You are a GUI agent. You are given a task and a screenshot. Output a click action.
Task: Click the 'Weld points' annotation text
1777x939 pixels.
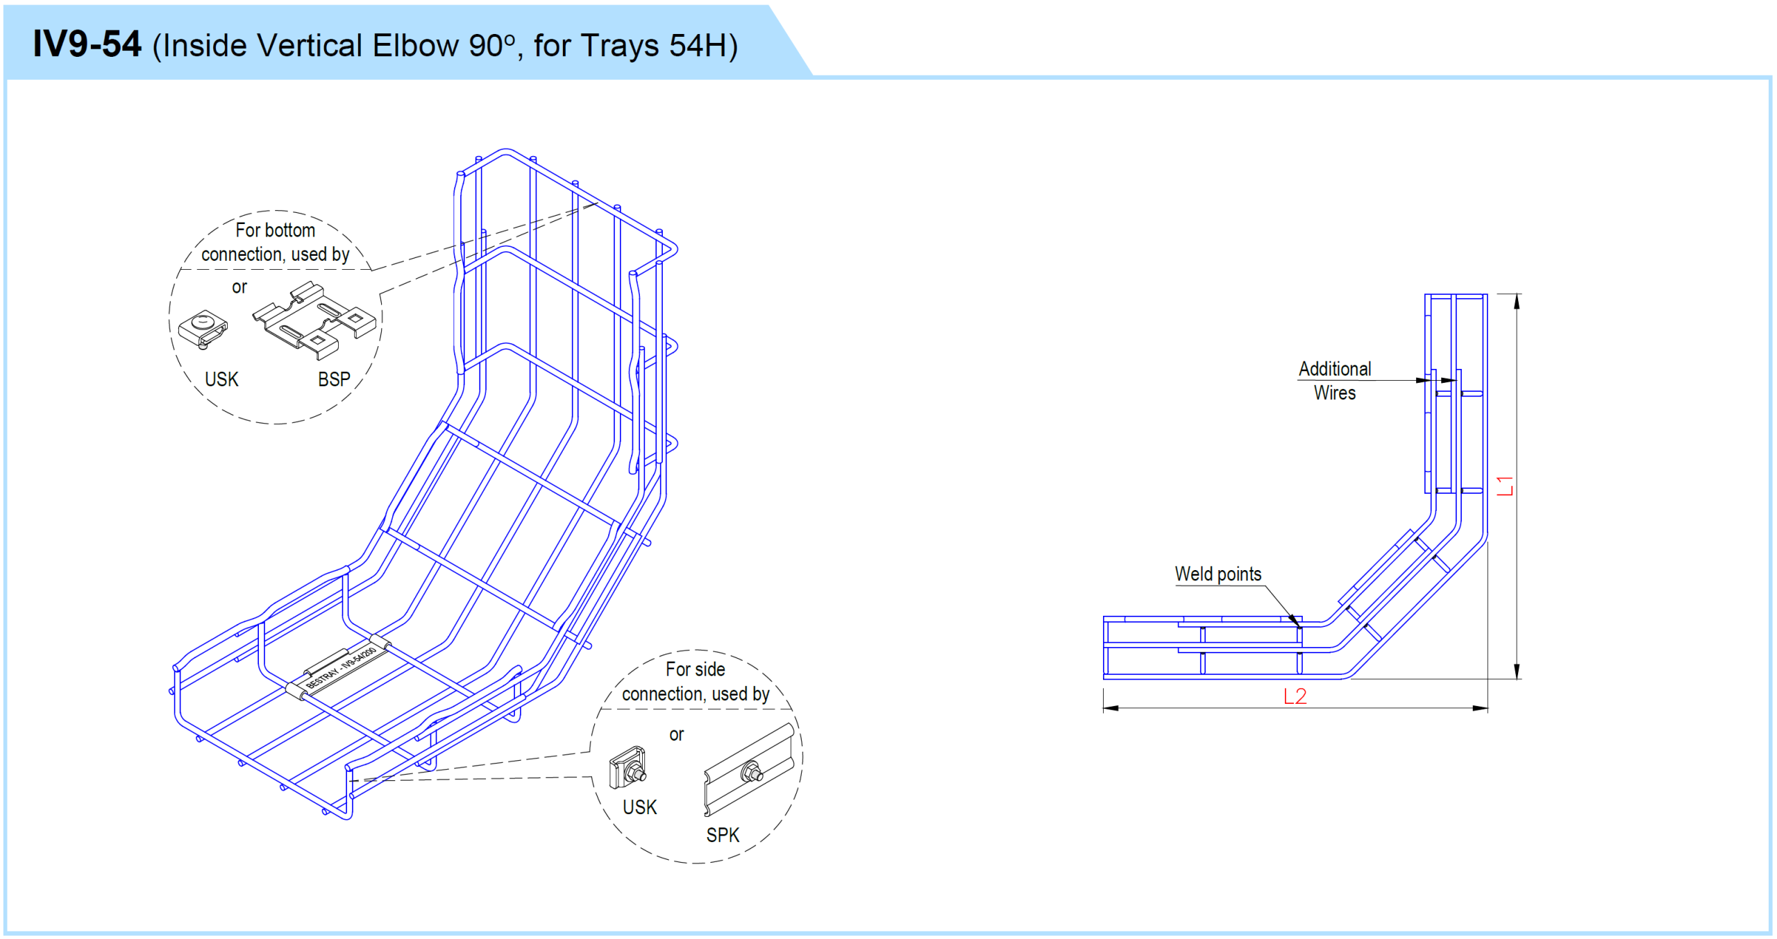pos(1218,574)
